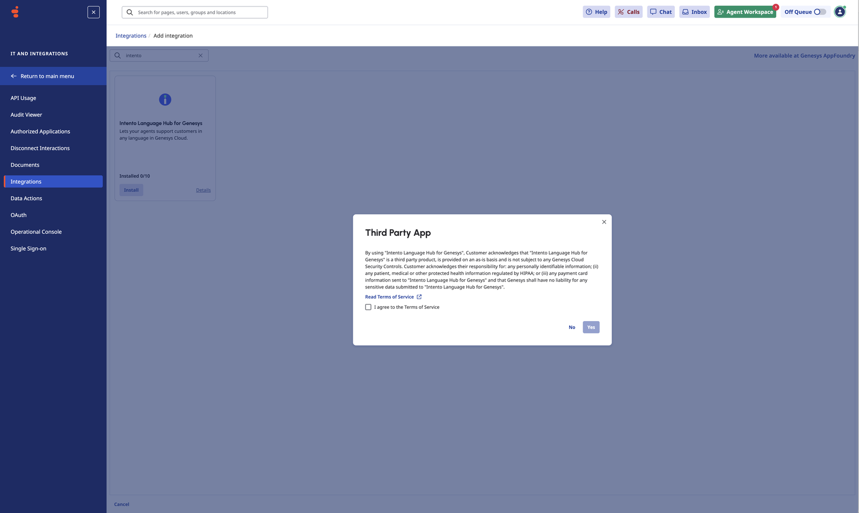Click the 'Installed 0/10' text
This screenshot has height=513, width=859.
pos(135,176)
